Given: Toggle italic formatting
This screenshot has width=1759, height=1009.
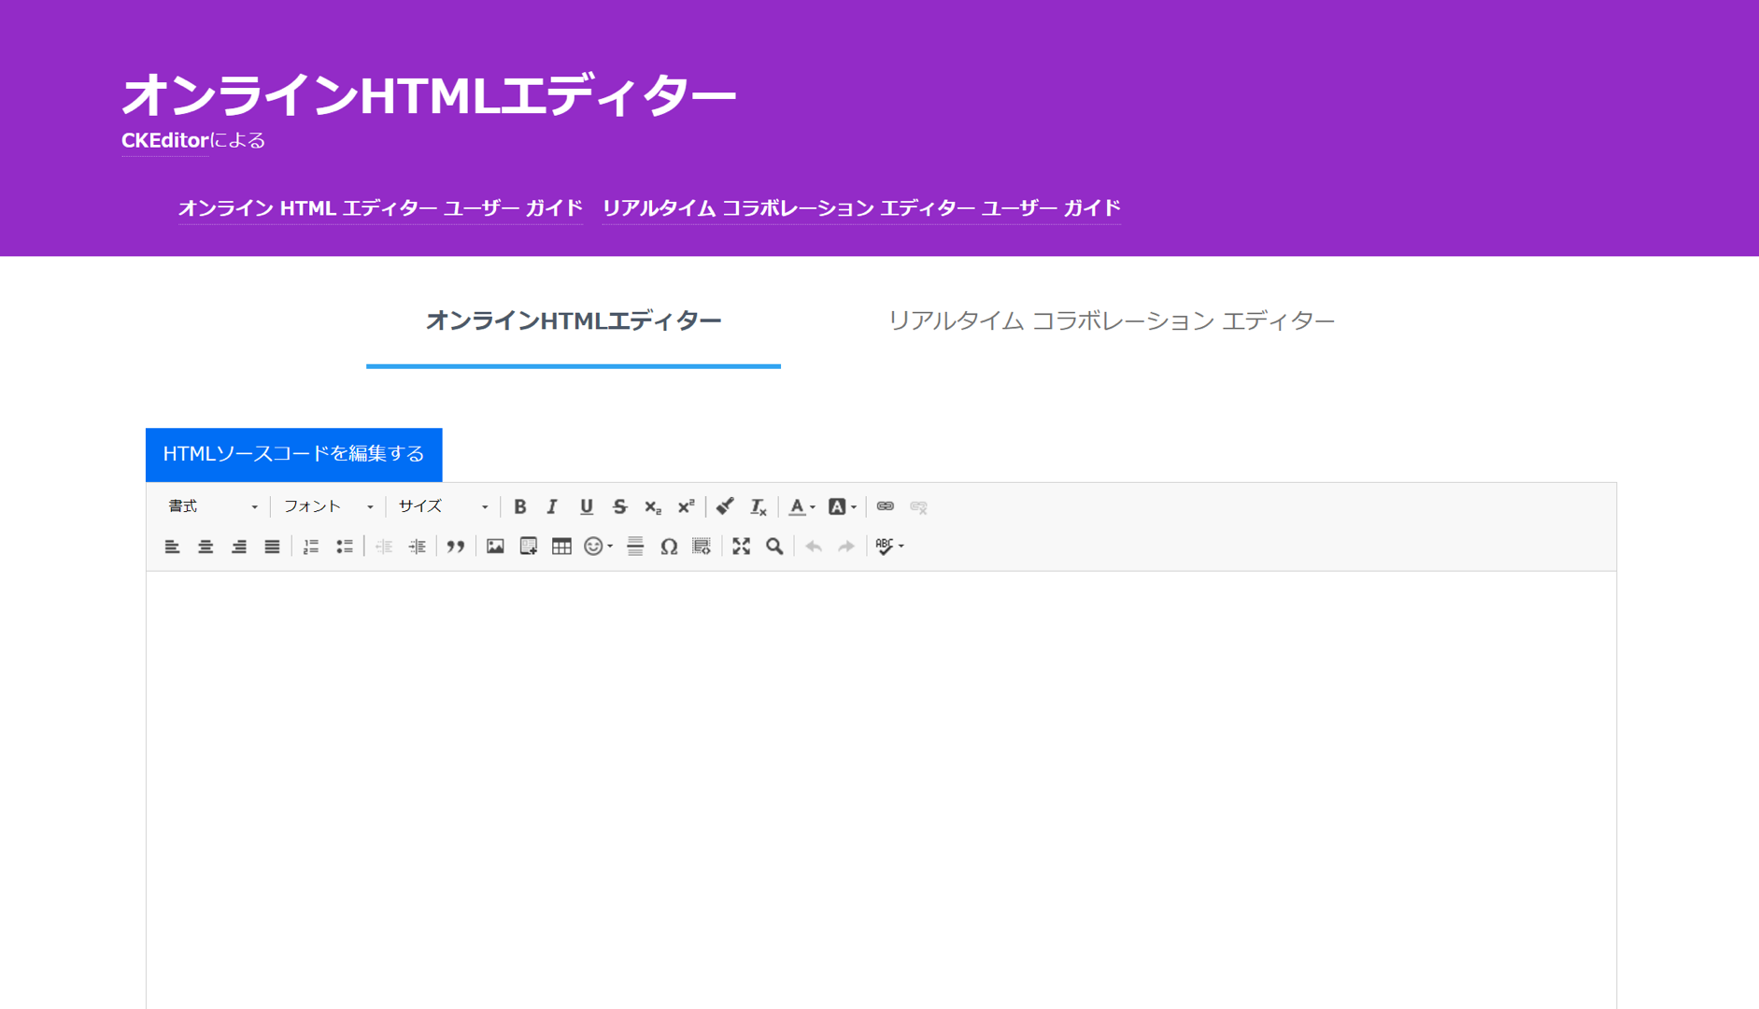Looking at the screenshot, I should click(x=552, y=506).
